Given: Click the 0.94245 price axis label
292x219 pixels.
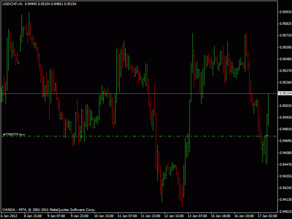Looking at the screenshot, I should [x=285, y=188].
